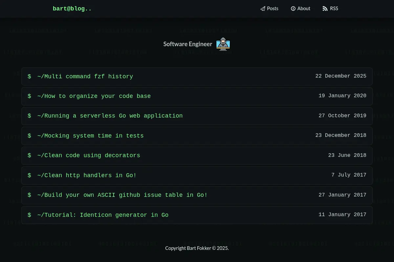Viewport: 394px width, 262px height.
Task: Click the RSS feed icon
Action: 325,9
